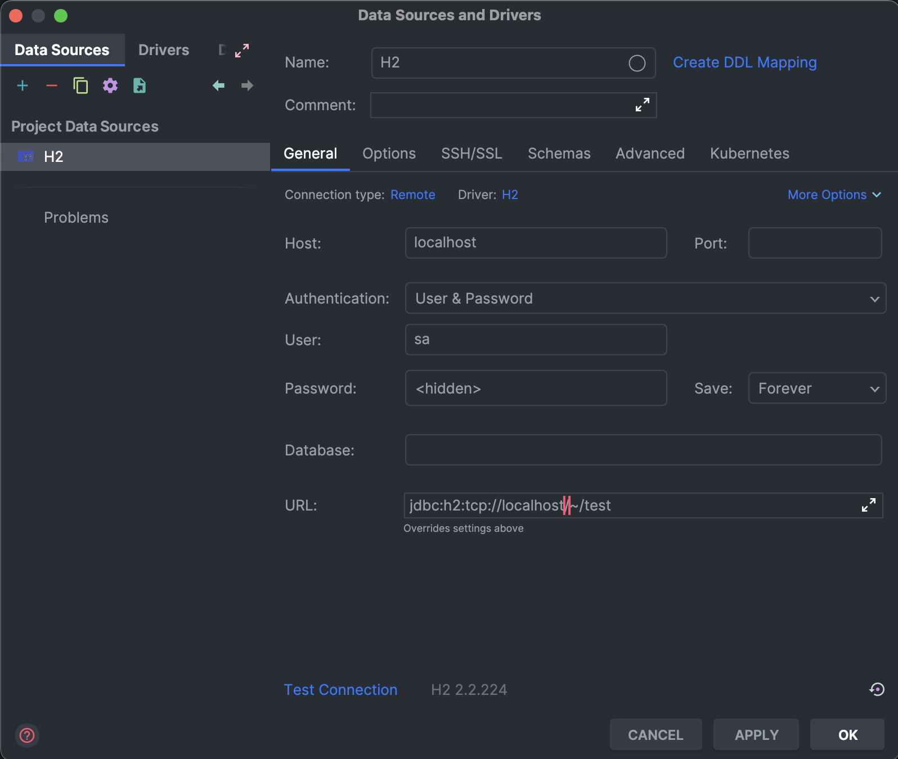The image size is (898, 759).
Task: Focus the User field containing sa
Action: pyautogui.click(x=536, y=340)
